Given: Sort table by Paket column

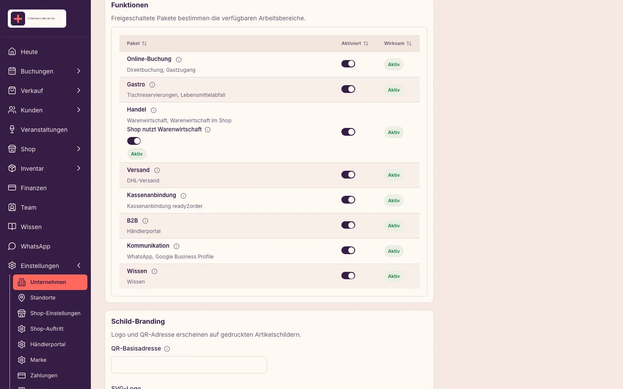Looking at the screenshot, I should tap(137, 43).
